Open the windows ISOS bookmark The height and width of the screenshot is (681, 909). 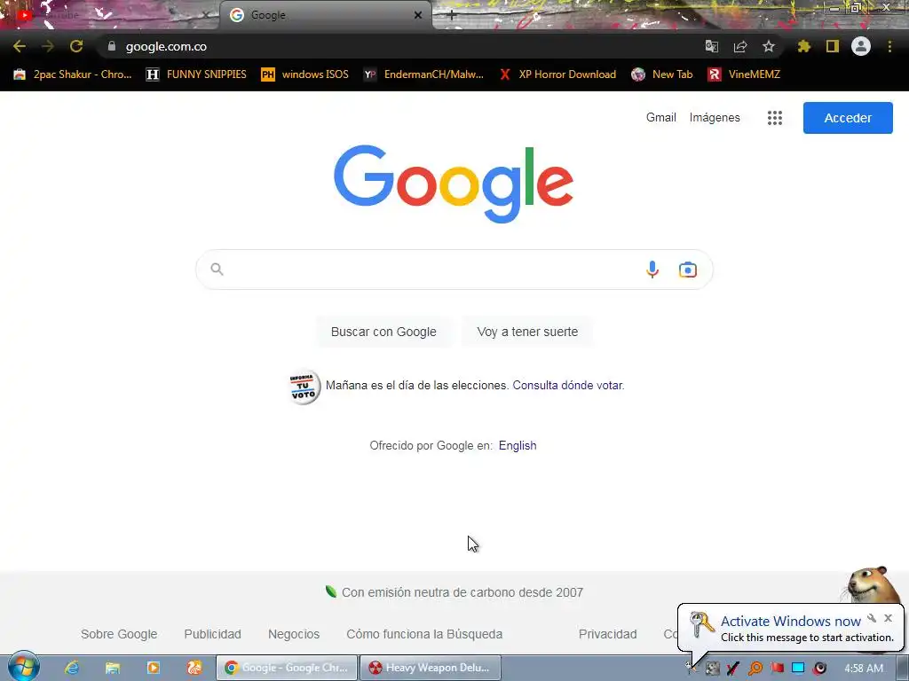305,74
